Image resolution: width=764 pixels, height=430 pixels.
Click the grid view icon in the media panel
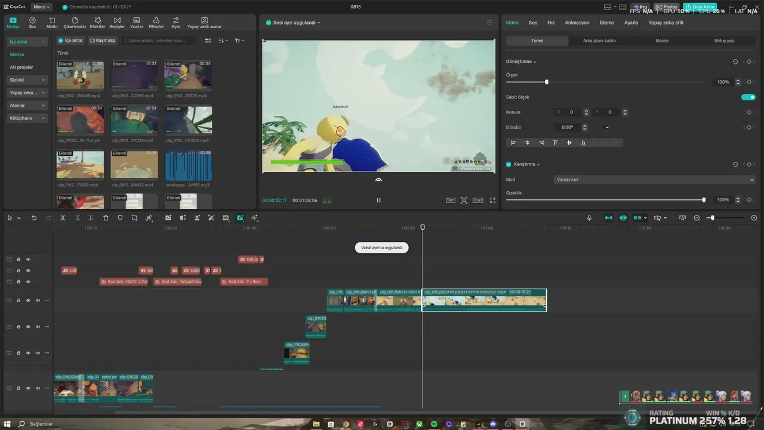208,41
